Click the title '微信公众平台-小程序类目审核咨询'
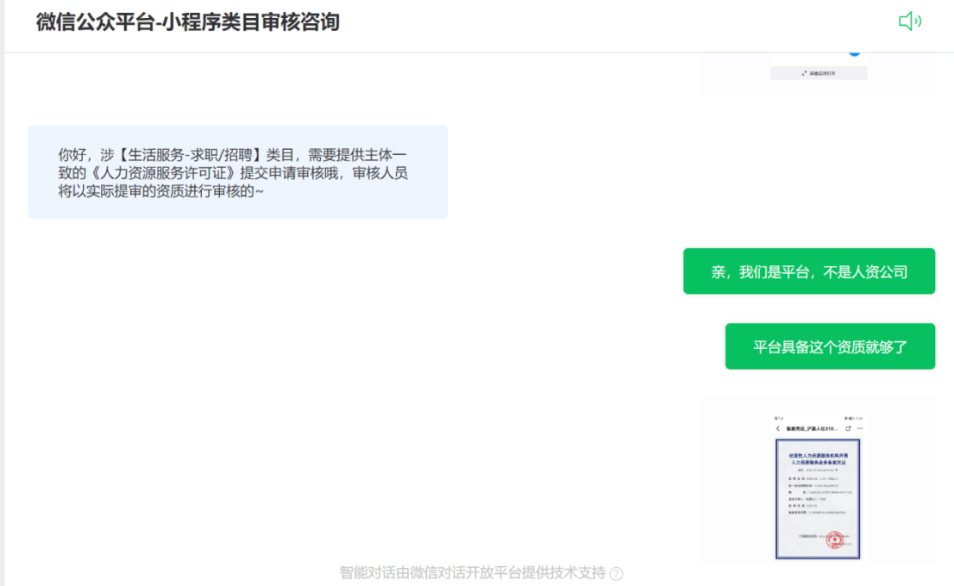The width and height of the screenshot is (954, 586). click(188, 22)
